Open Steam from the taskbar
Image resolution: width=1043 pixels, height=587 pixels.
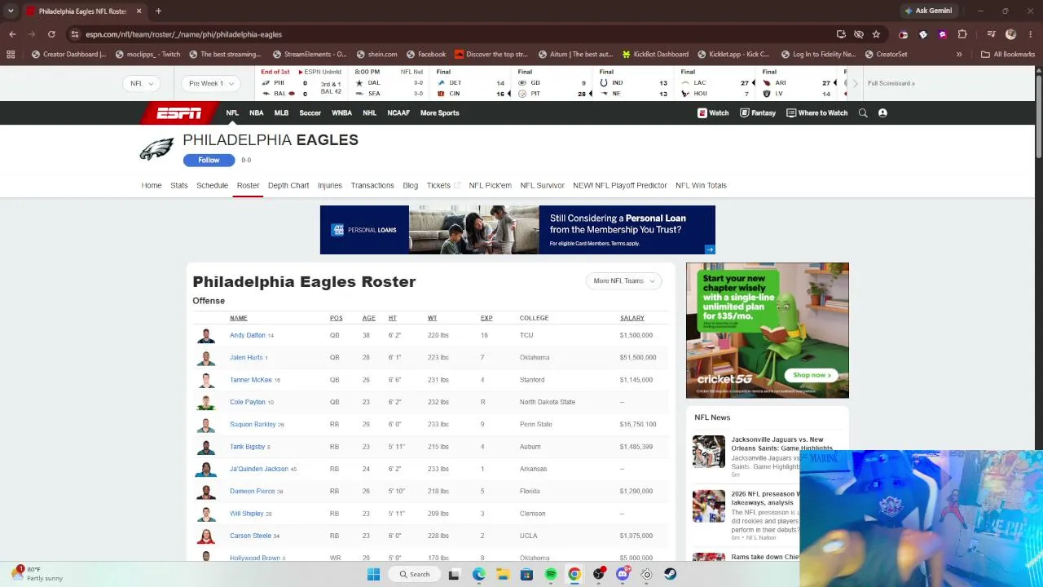[x=670, y=574]
